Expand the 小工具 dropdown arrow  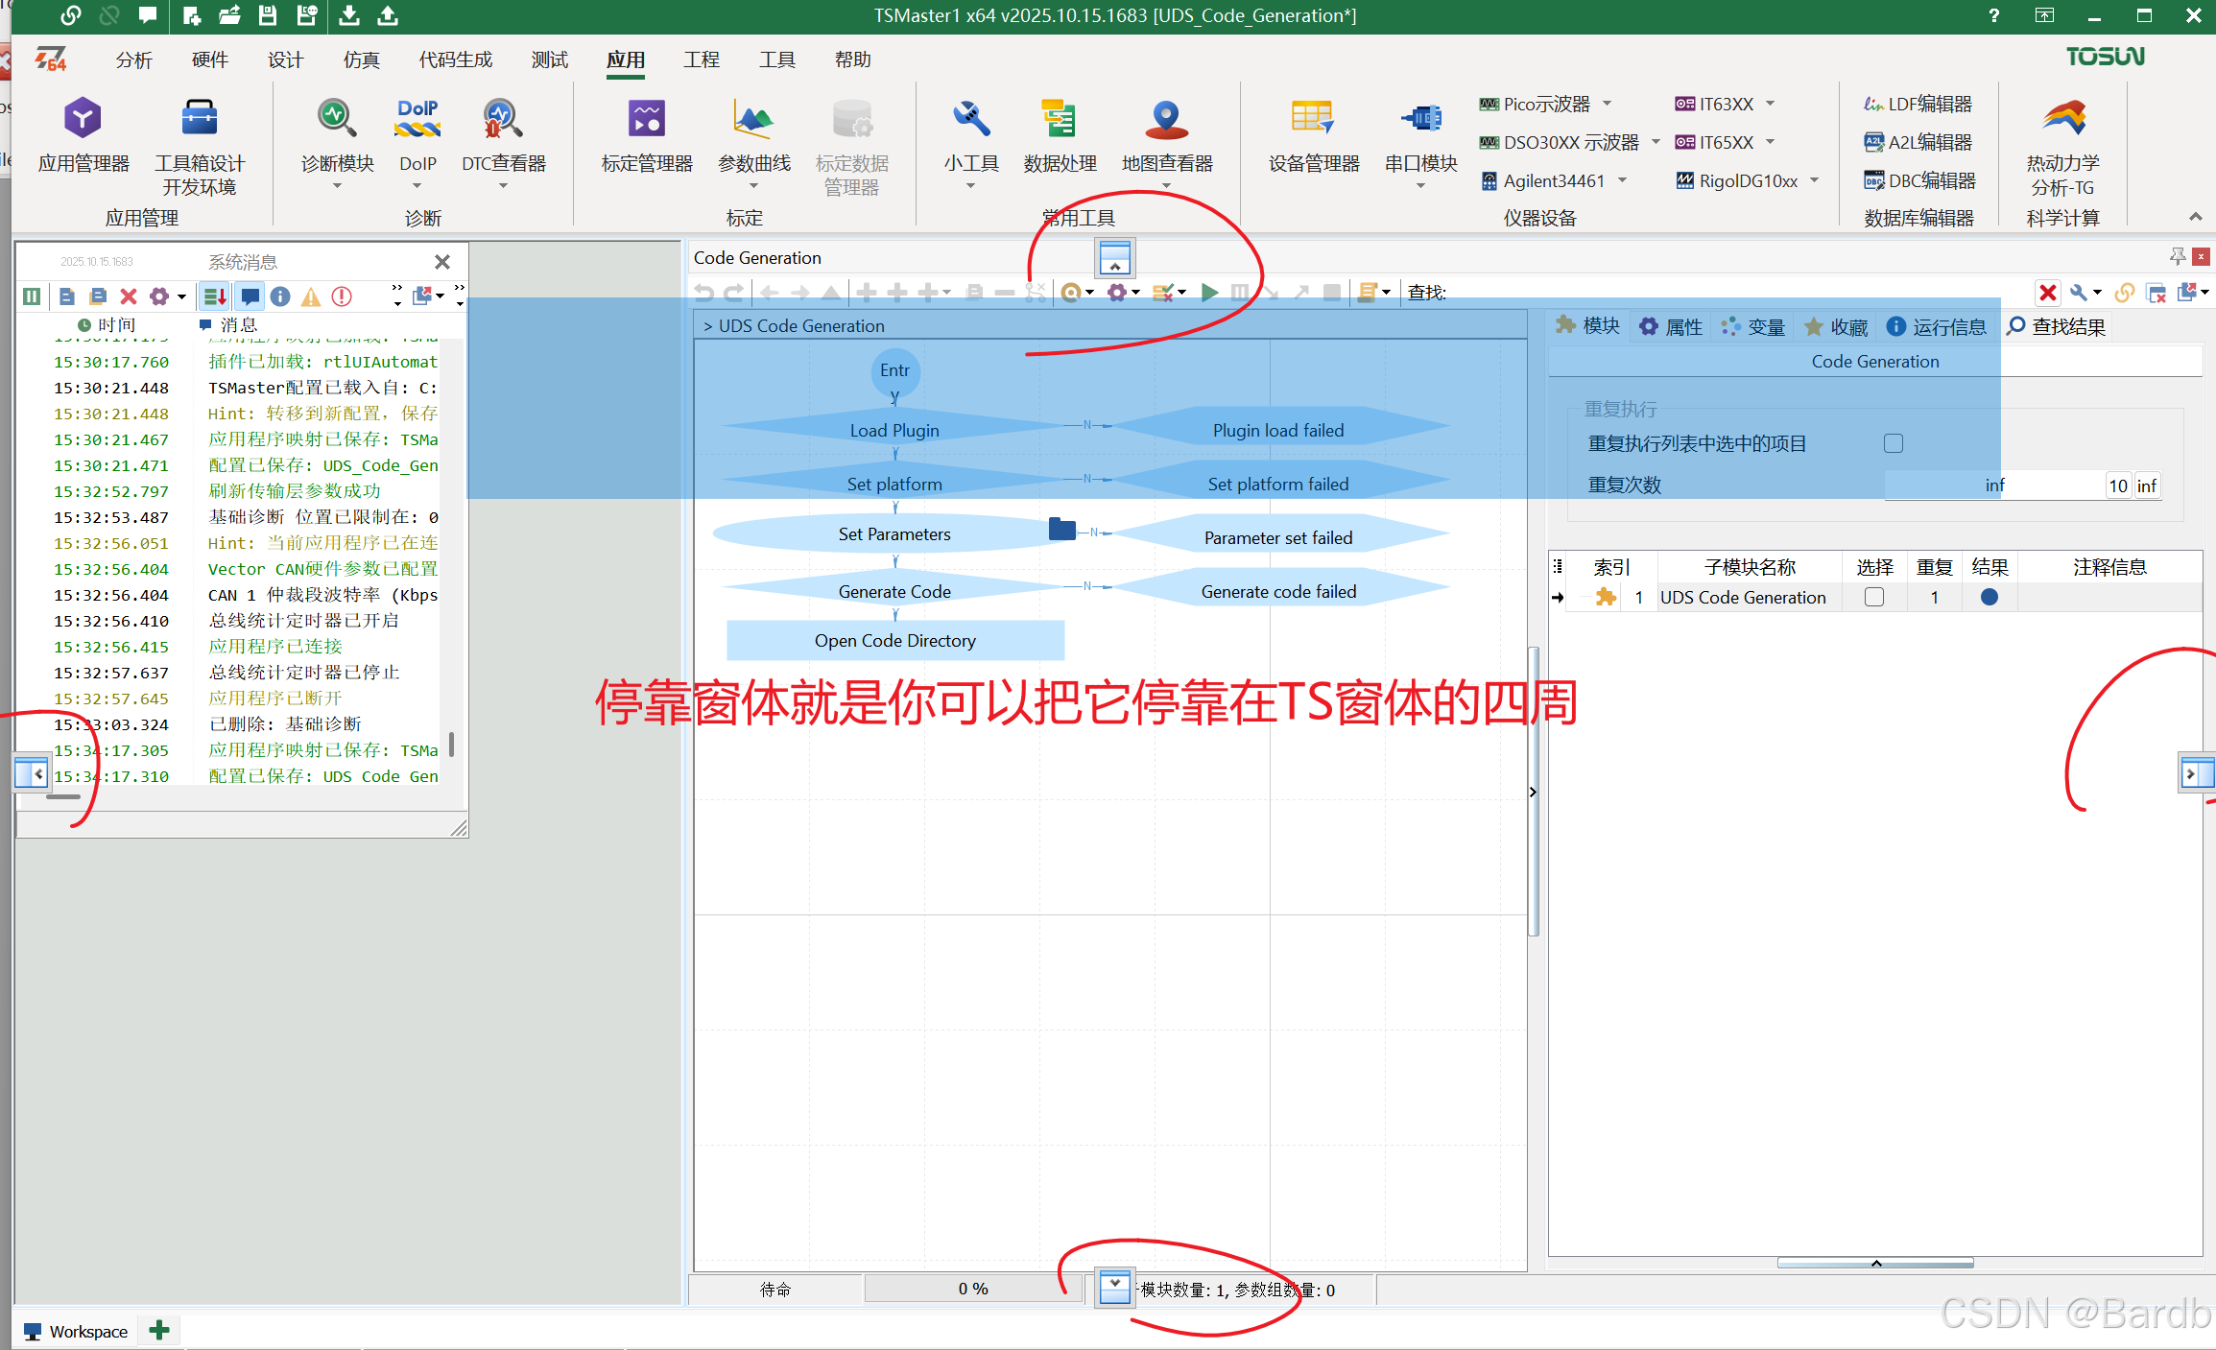pyautogui.click(x=970, y=186)
